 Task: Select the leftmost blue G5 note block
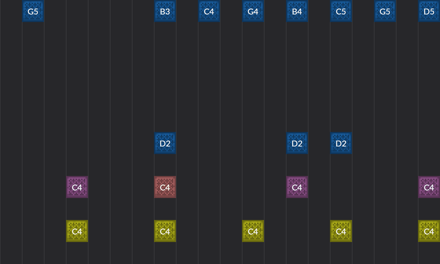(x=33, y=11)
